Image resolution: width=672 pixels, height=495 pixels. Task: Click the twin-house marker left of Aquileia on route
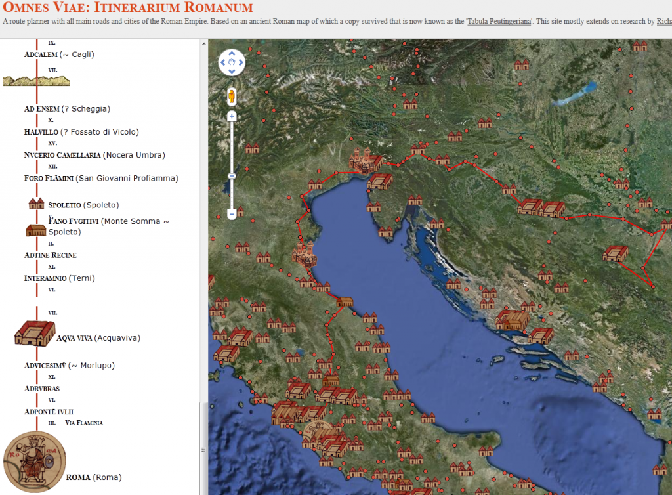315,184
